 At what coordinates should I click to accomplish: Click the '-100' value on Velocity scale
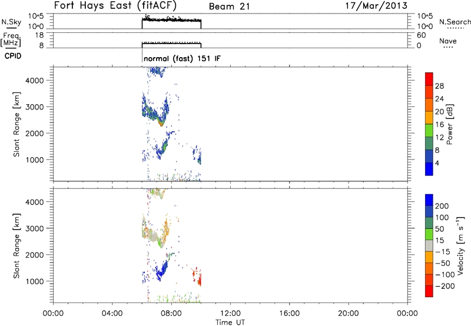[x=445, y=274]
